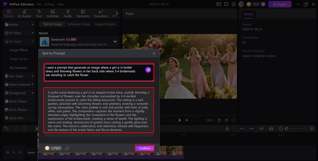Expand the Seedream 4.0 model dropdown
The width and height of the screenshot is (318, 161).
(115, 41)
